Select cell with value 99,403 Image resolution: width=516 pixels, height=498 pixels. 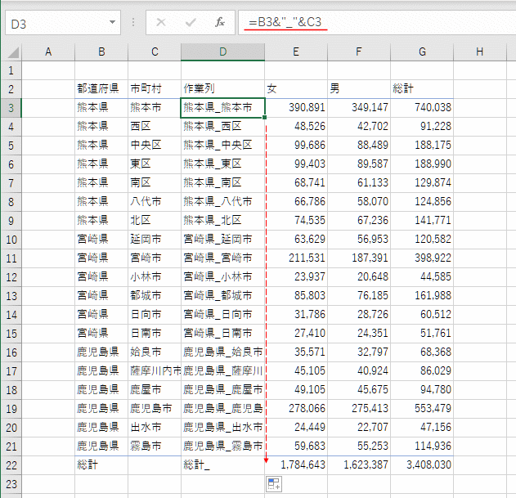tap(296, 164)
